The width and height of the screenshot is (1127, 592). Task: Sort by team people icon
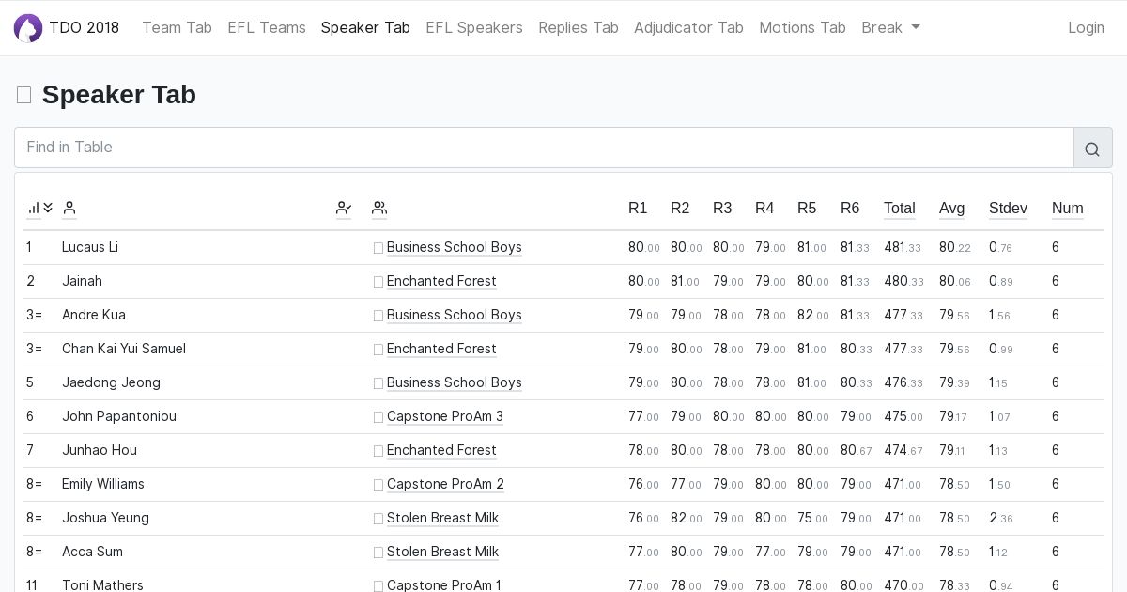click(x=379, y=208)
